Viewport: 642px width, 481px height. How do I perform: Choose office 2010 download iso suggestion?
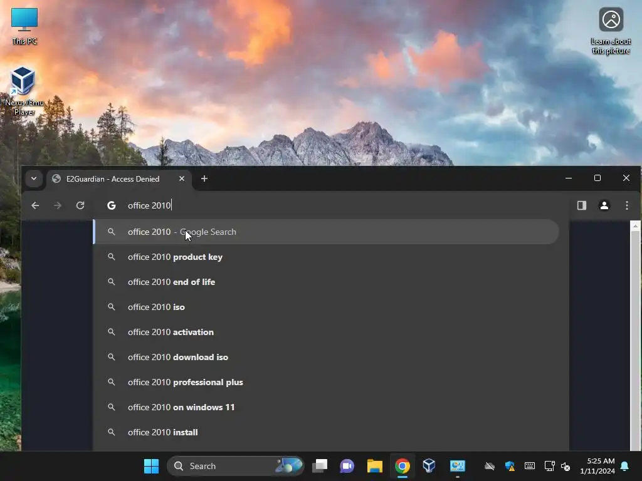pyautogui.click(x=326, y=357)
